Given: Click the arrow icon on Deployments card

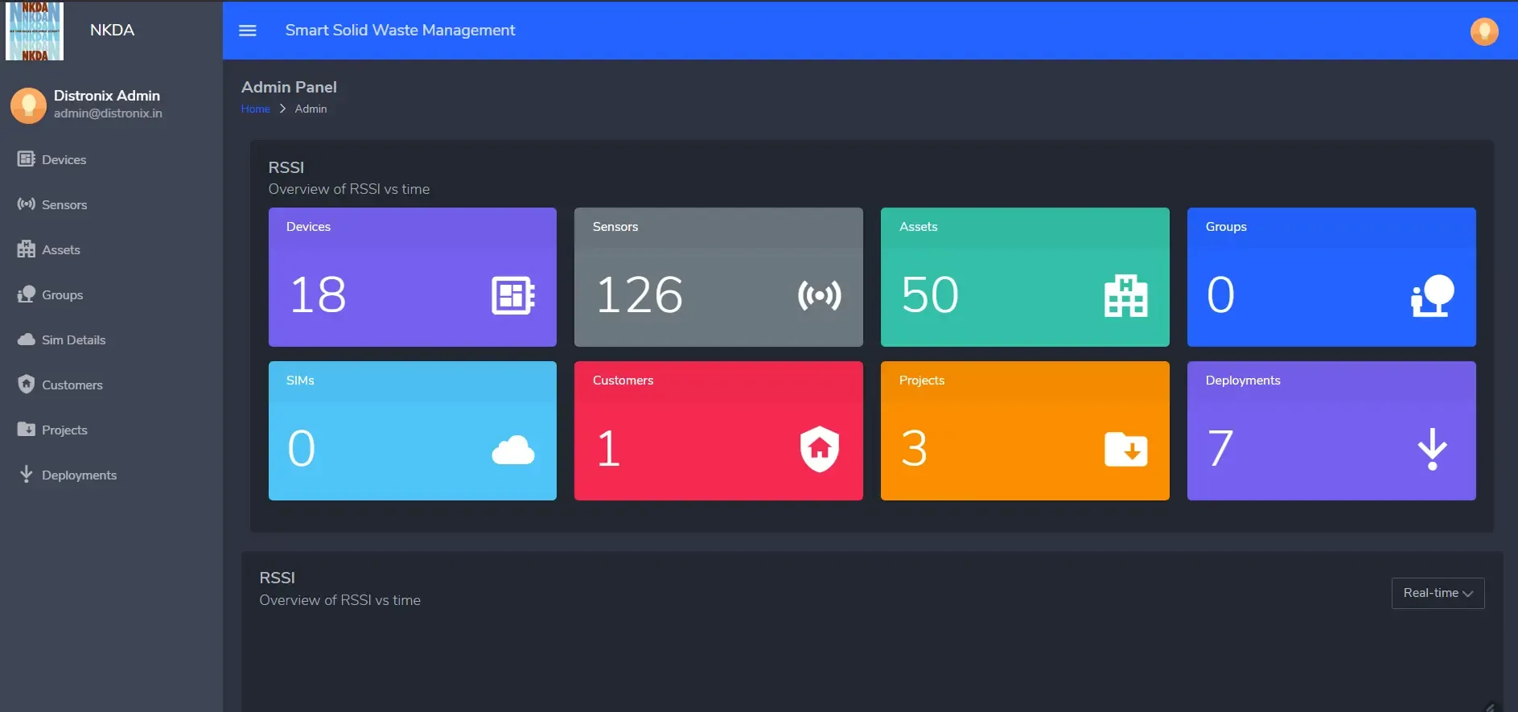Looking at the screenshot, I should click(1432, 449).
